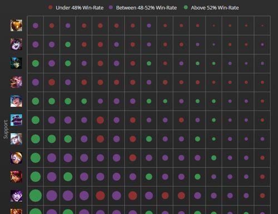Select the white-haired Janna portrait

tap(16, 139)
